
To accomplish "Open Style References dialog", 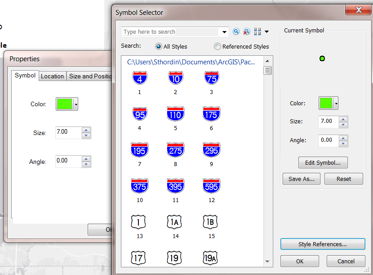I will pyautogui.click(x=323, y=244).
